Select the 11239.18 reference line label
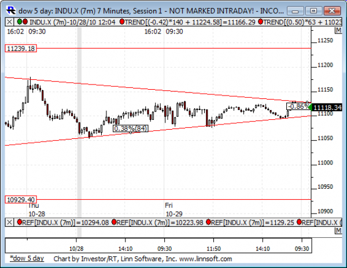The height and width of the screenshot is (268, 347). 21,49
